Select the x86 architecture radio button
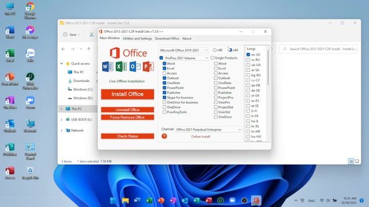Image resolution: width=369 pixels, height=207 pixels. pyautogui.click(x=214, y=50)
